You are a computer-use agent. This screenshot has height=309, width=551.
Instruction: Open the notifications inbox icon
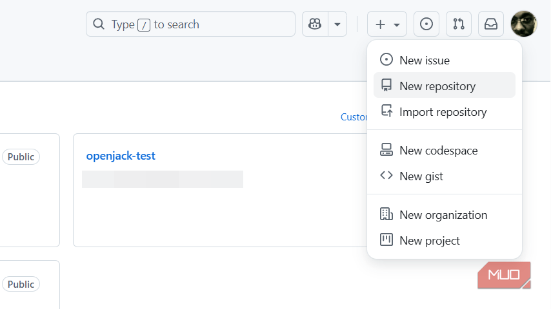(491, 24)
